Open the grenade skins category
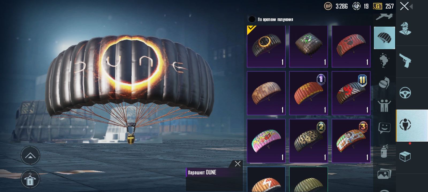 [x=384, y=82]
